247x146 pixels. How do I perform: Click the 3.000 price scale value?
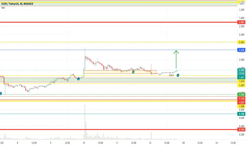coord(241,18)
